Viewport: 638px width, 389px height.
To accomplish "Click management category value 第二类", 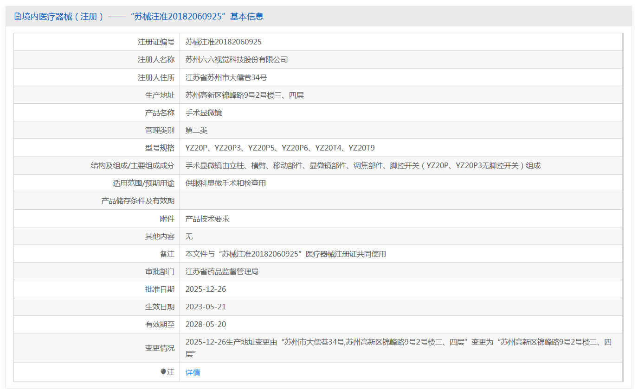I will point(196,130).
